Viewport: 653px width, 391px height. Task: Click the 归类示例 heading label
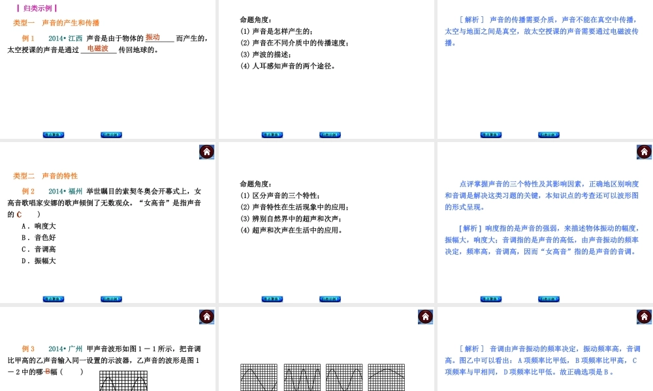[x=37, y=8]
